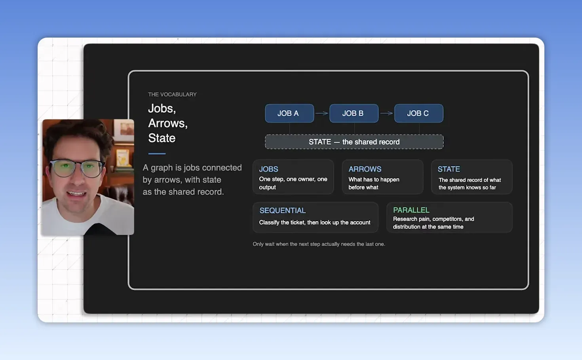Image resolution: width=582 pixels, height=360 pixels.
Task: Click the dashed "STATE — the shared record" box
Action: (354, 142)
